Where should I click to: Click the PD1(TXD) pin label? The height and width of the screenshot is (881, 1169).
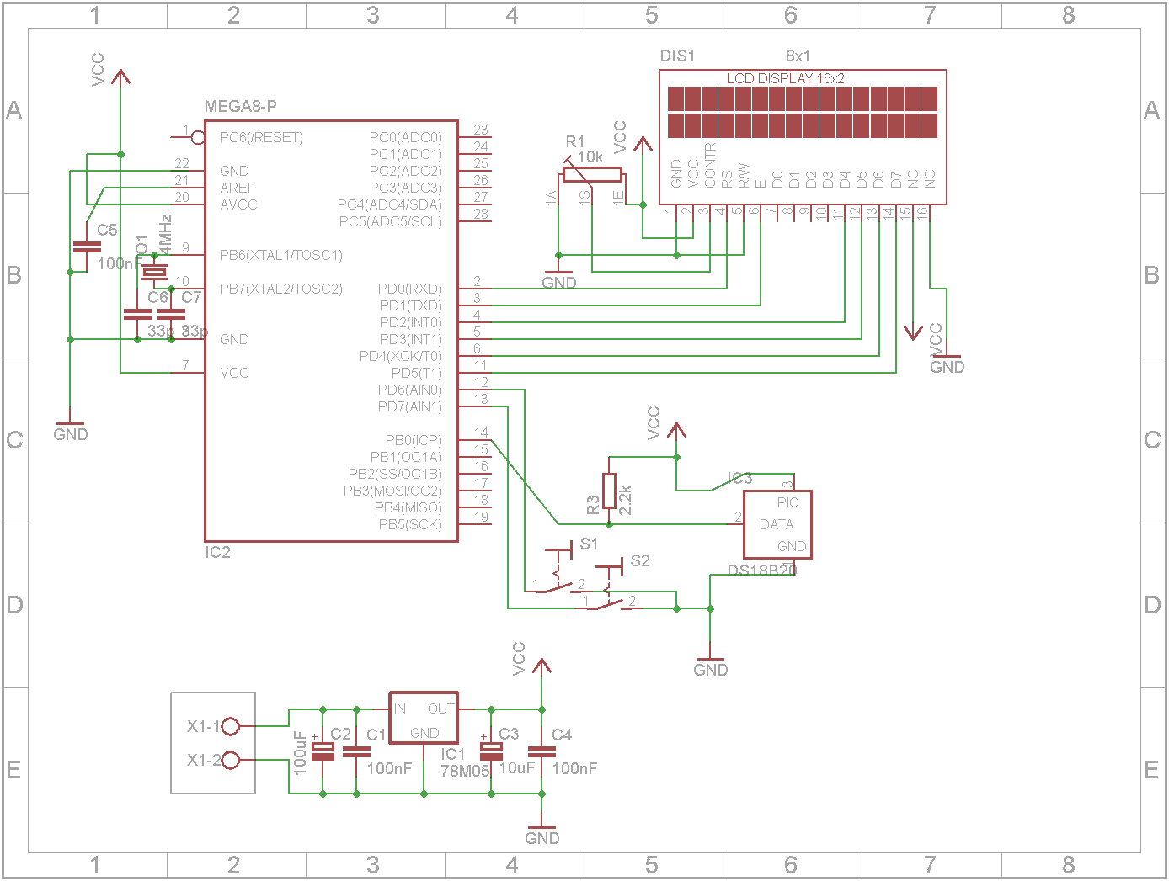[411, 305]
